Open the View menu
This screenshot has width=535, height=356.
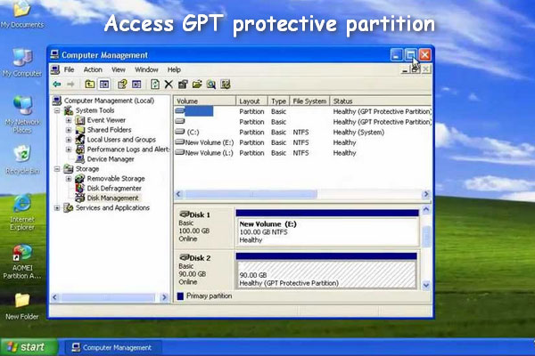click(119, 69)
